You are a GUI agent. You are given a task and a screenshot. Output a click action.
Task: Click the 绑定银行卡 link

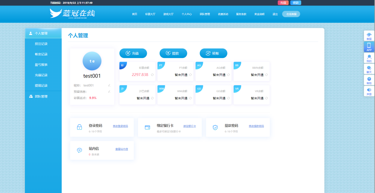(x=189, y=126)
